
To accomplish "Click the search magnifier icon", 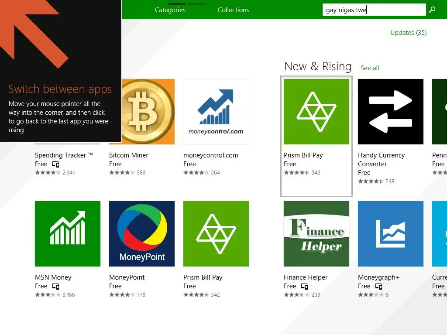I will (432, 10).
